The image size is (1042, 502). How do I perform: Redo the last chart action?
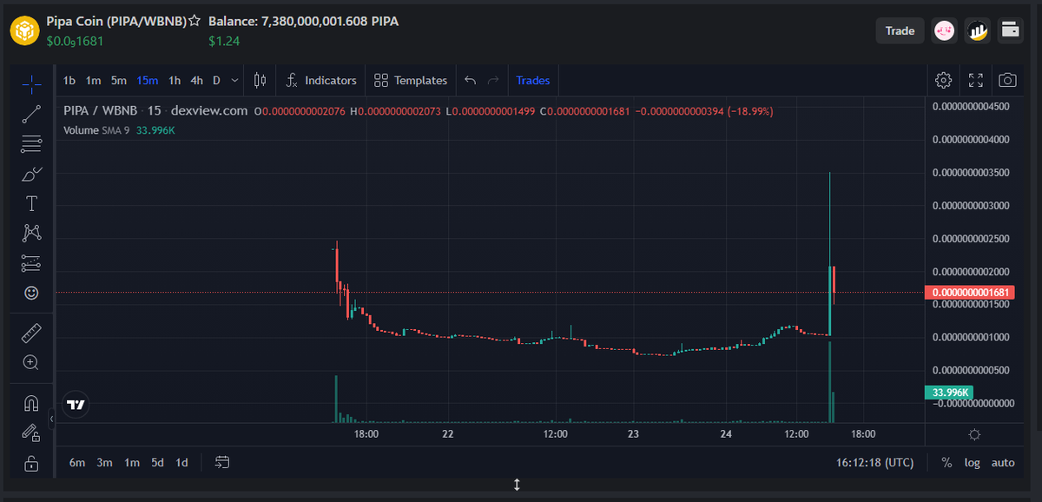pos(493,81)
